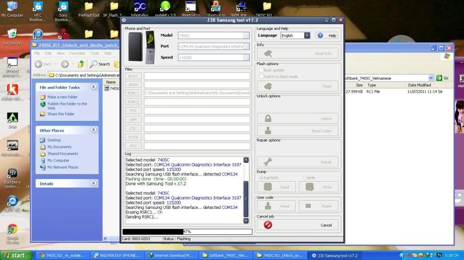Click the Read Codes button
This screenshot has width=464, height=260.
point(297,131)
